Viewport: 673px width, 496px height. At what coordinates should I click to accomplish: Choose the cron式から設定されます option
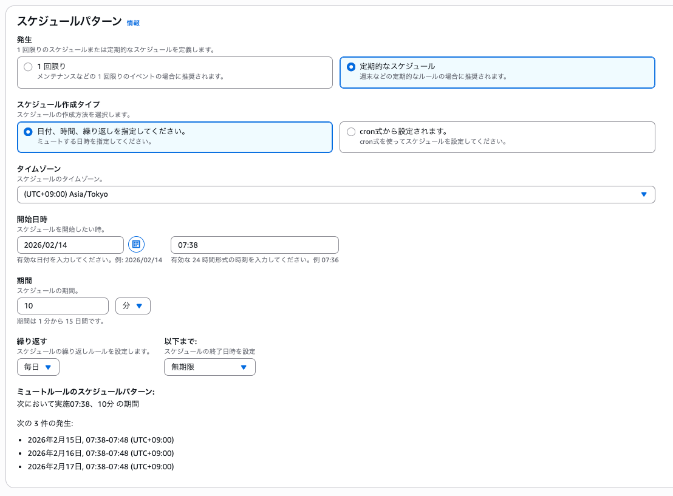[350, 131]
